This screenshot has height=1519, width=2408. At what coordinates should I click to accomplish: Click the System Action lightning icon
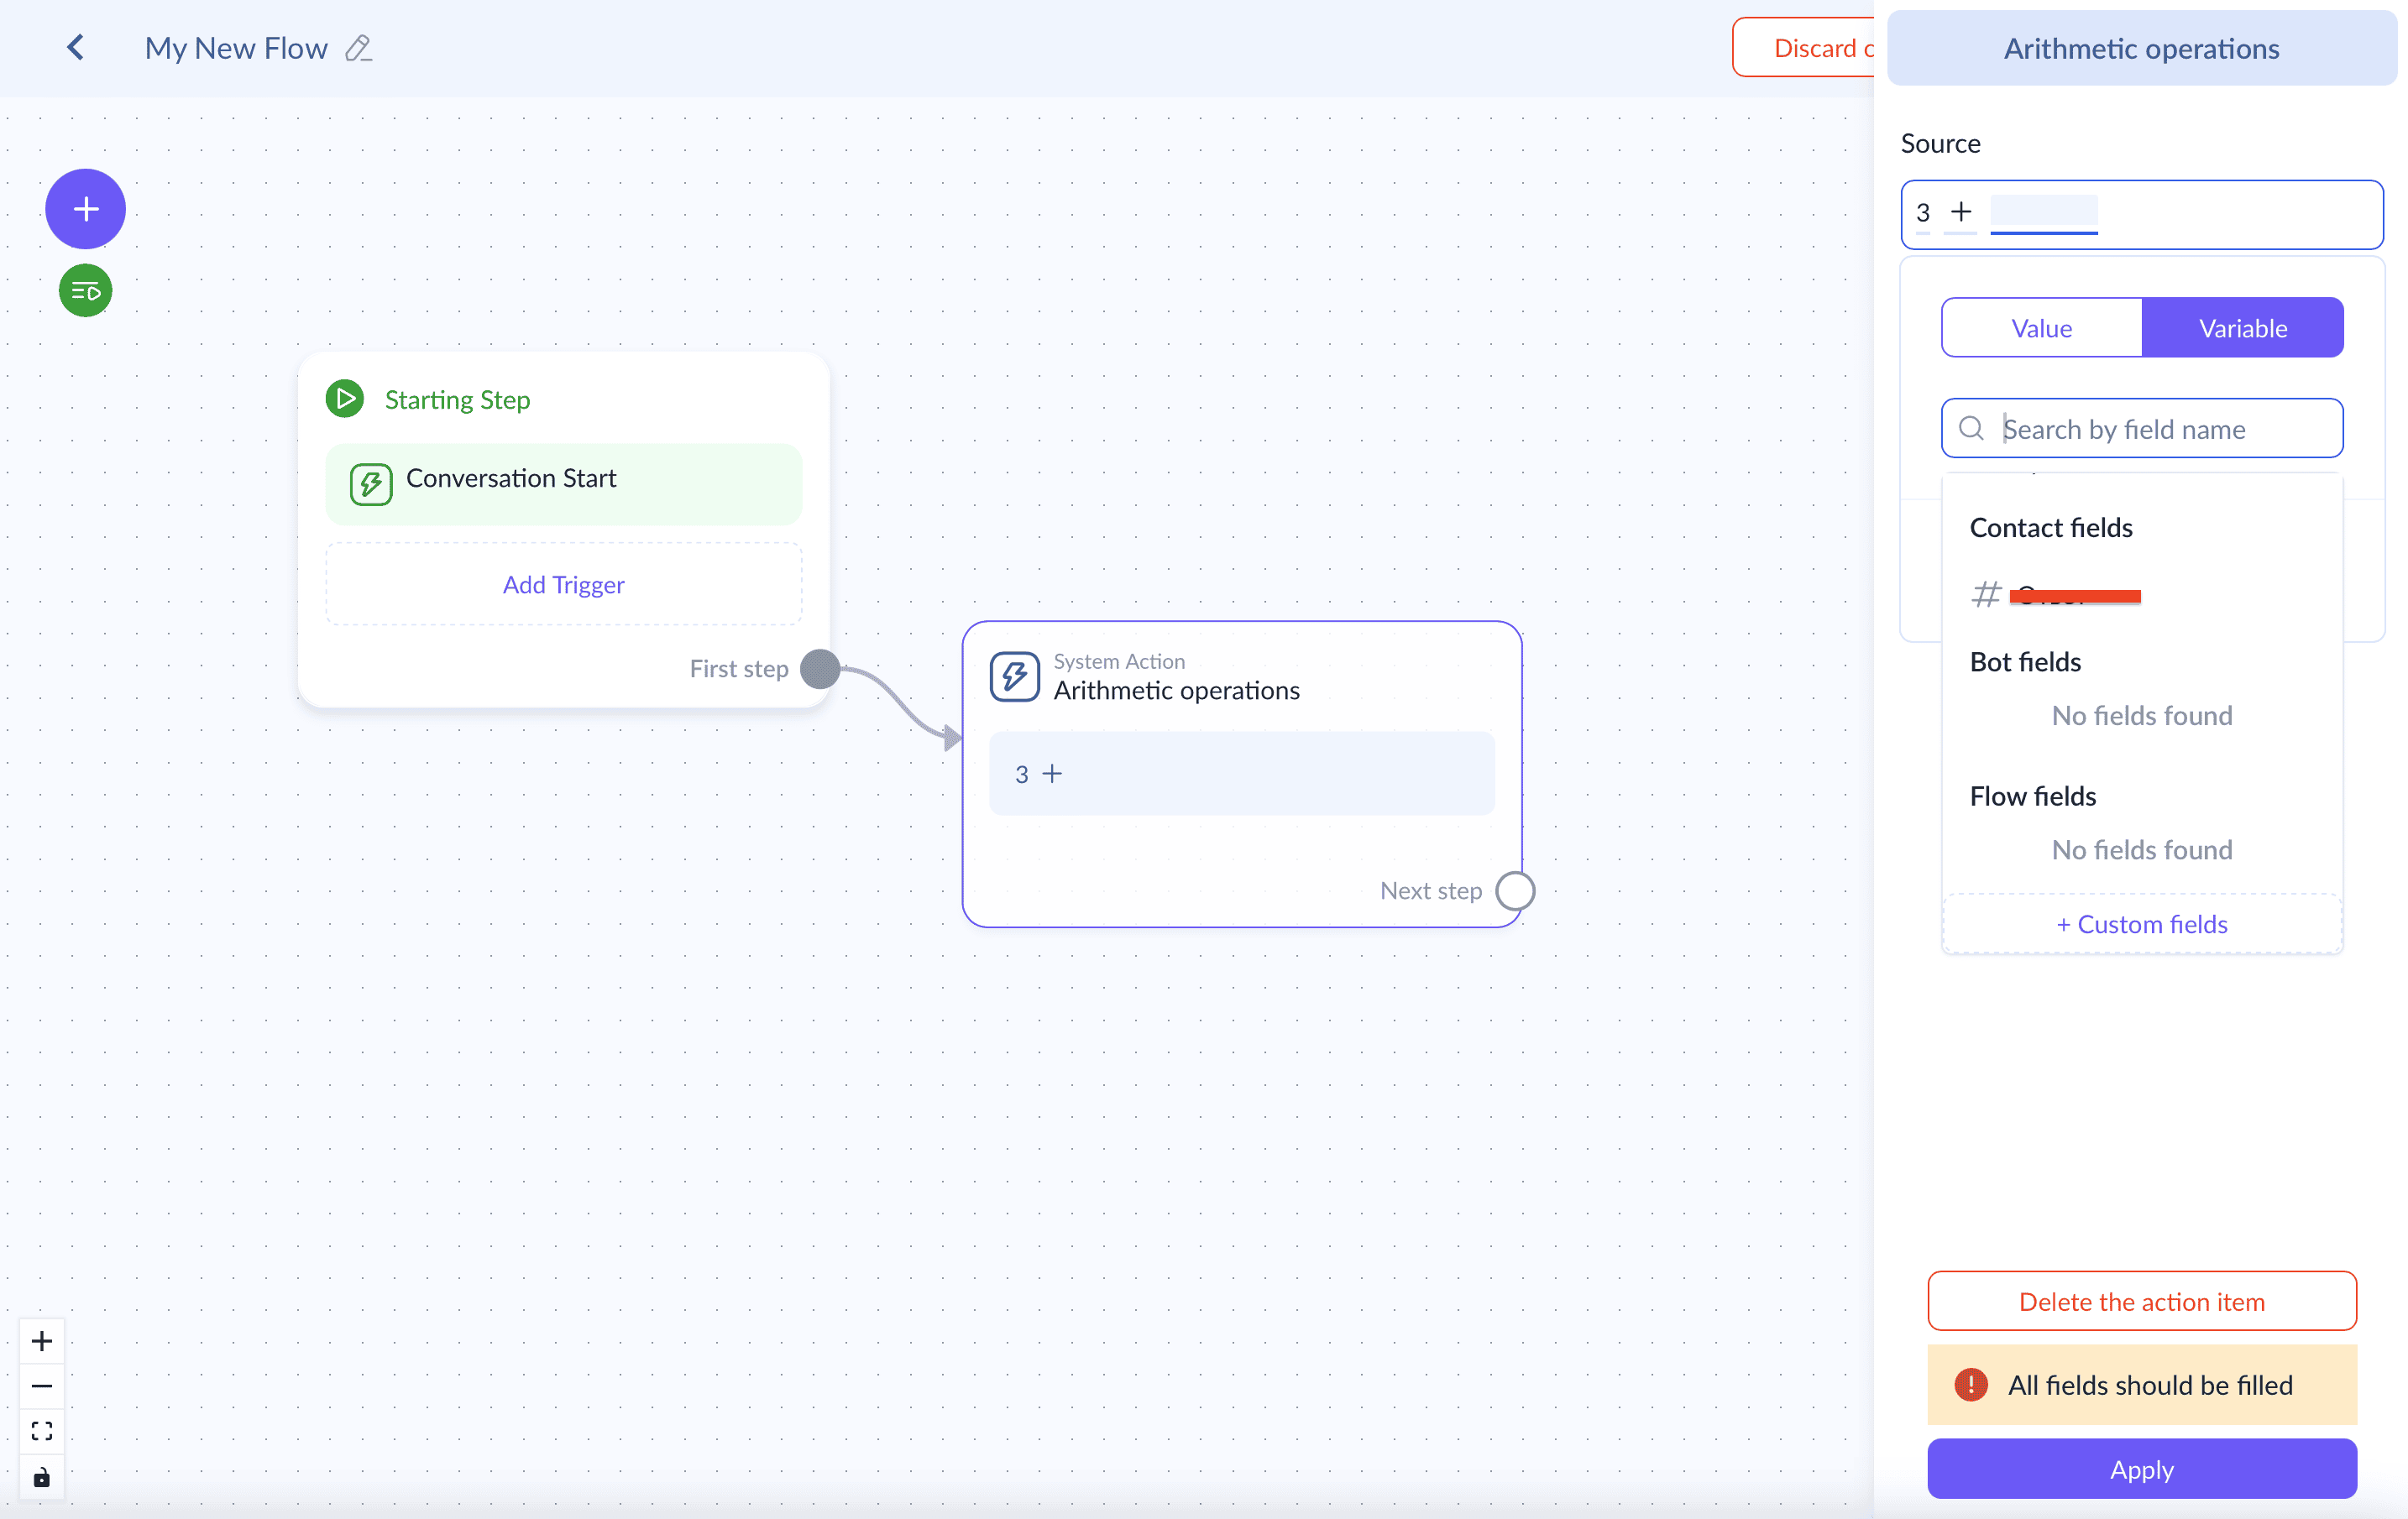(x=1014, y=676)
